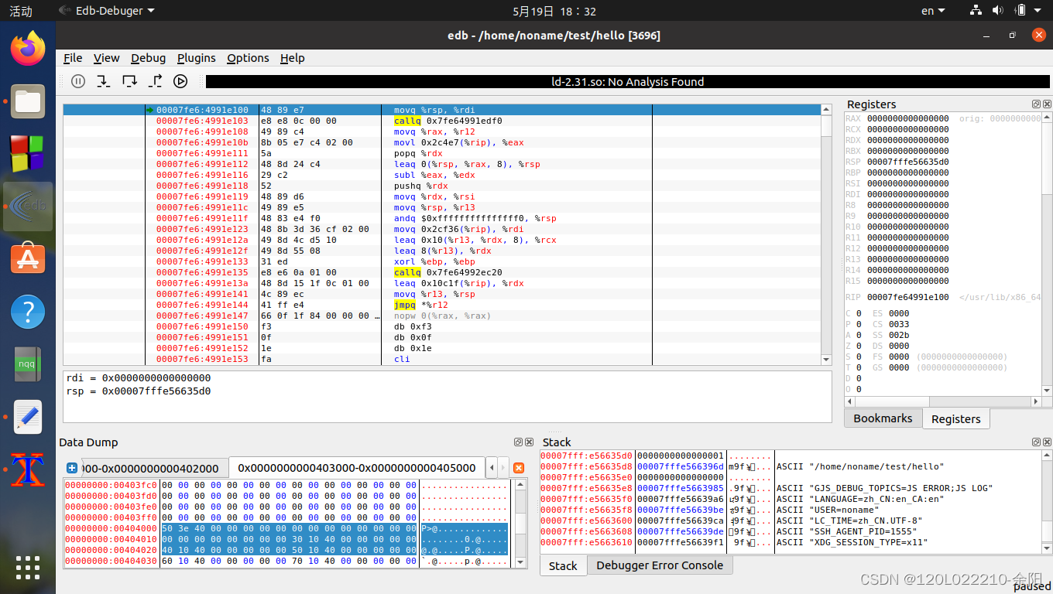Select the edb debugger dock icon
1053x594 pixels.
[x=28, y=207]
